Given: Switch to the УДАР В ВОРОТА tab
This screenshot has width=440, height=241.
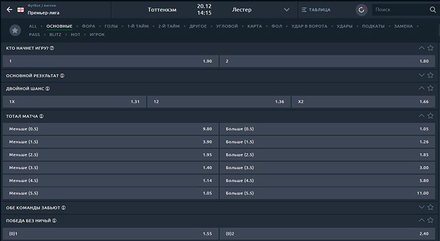Looking at the screenshot, I should [309, 26].
